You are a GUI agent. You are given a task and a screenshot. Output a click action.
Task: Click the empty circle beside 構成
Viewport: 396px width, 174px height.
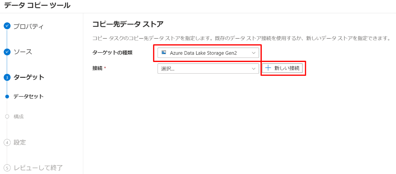click(7, 116)
